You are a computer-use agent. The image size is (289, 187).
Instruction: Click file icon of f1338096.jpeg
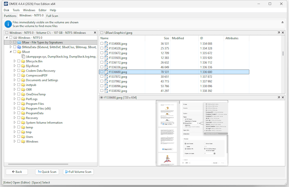(106, 86)
